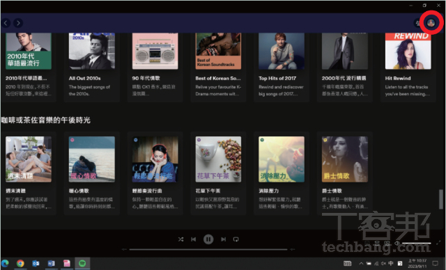Adjust the volume slider in the player
446x270 pixels.
417,243
